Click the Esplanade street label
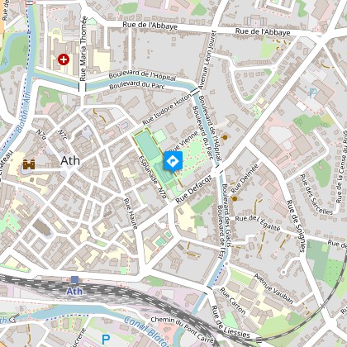Image resolution: width=347 pixels, height=347 pixels. (148, 170)
